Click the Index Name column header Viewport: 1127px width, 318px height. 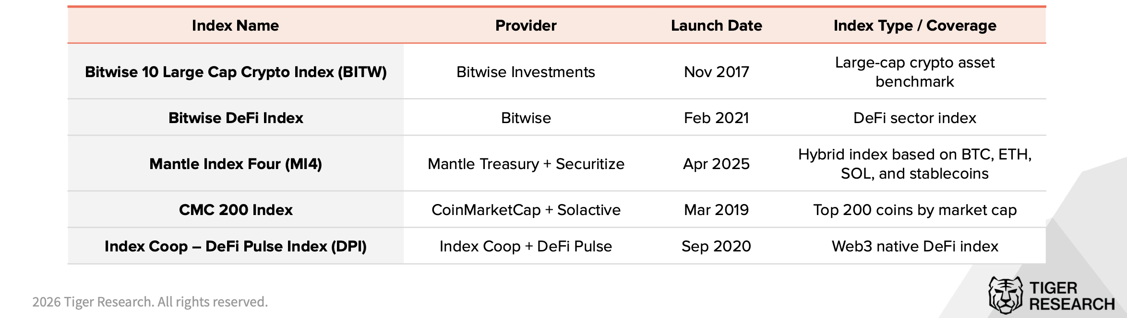(235, 25)
